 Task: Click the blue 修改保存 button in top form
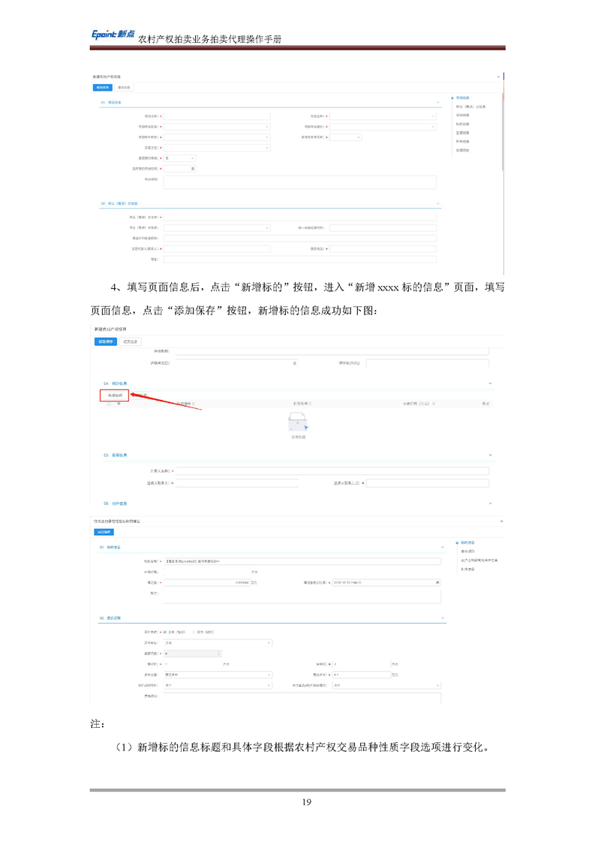click(x=103, y=87)
